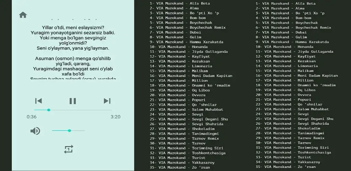The height and width of the screenshot is (171, 351).
Task: Open 'Boychechak Remix' in the middle list
Action: 187,27
